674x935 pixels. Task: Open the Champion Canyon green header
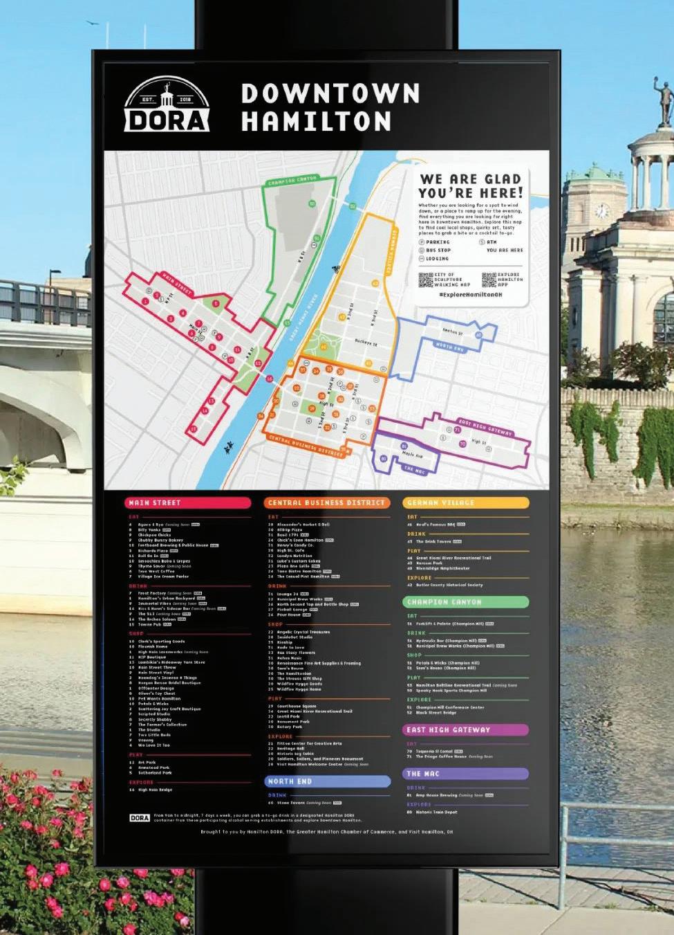[x=465, y=602]
